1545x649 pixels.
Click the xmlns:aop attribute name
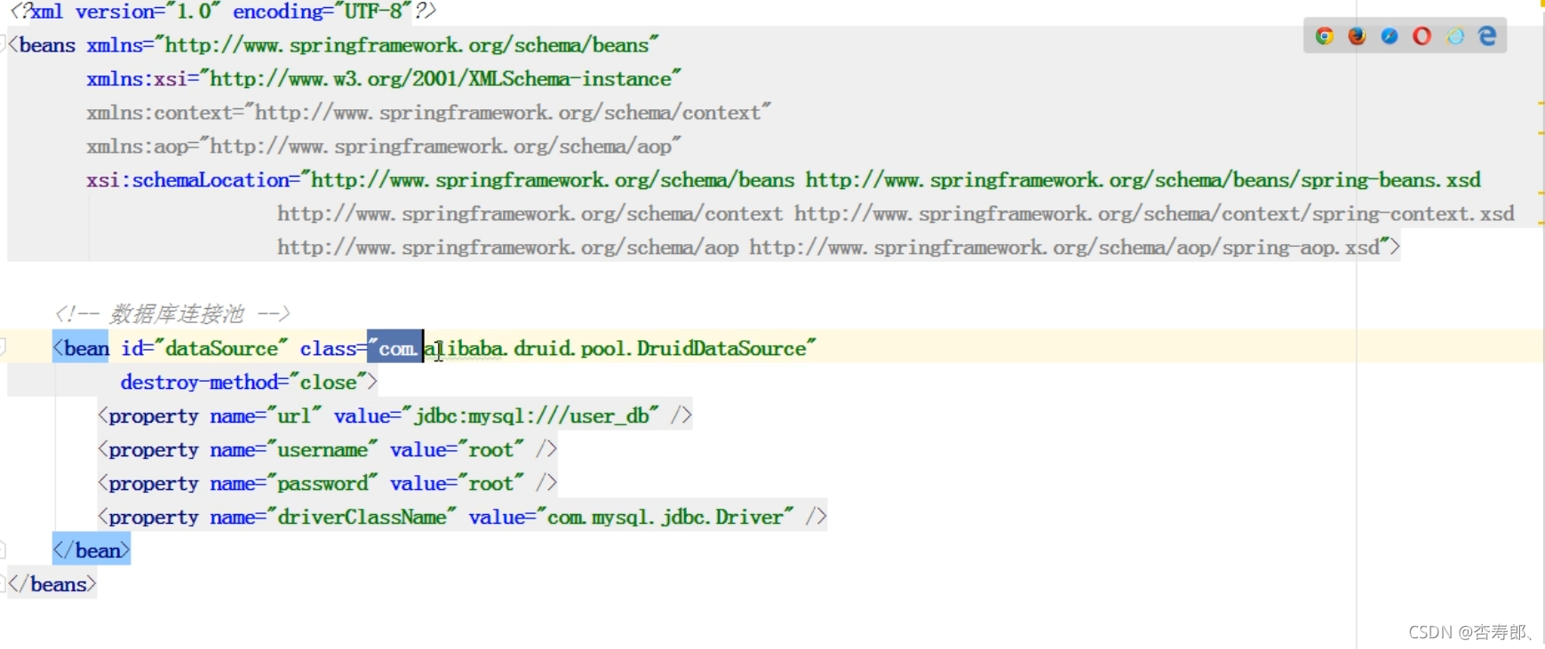point(138,146)
